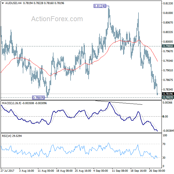Screen dimensions: 174x174
Task: Click the AUDUSD,H4 chart title text
Action: (13, 3)
